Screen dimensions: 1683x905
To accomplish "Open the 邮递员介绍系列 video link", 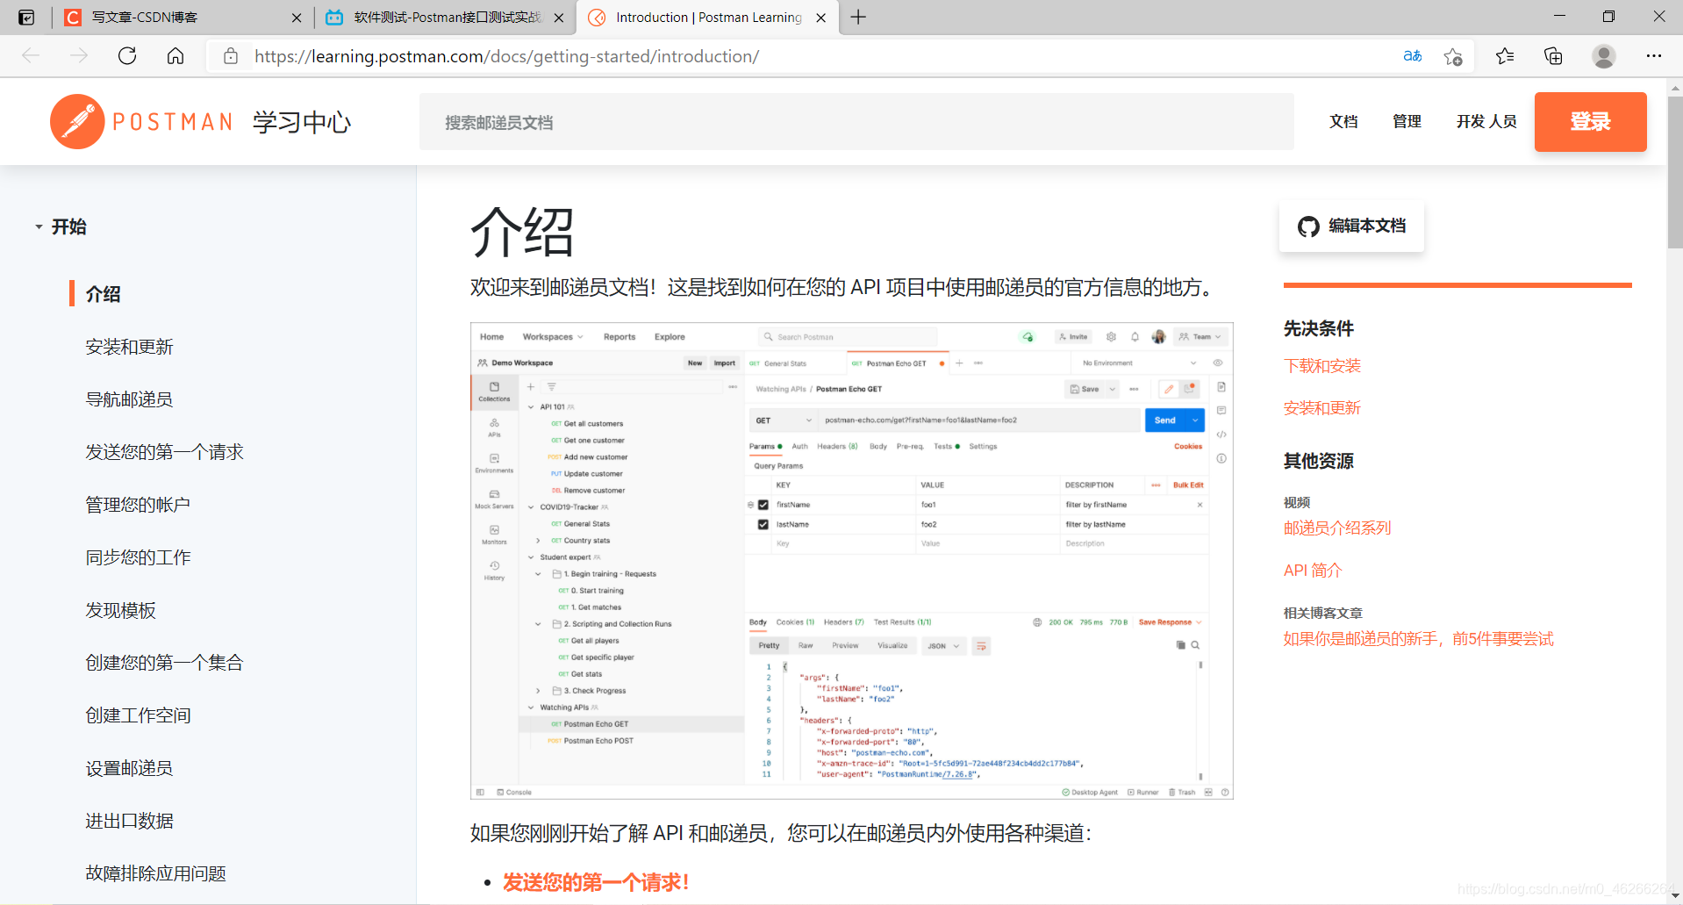I will pos(1337,528).
